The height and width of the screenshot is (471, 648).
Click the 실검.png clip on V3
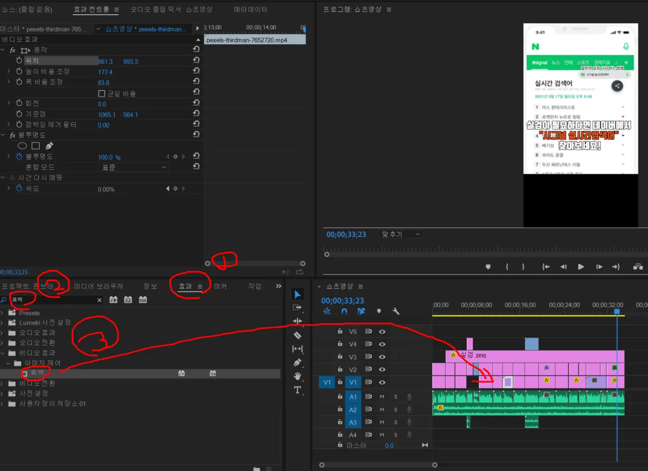(535, 355)
